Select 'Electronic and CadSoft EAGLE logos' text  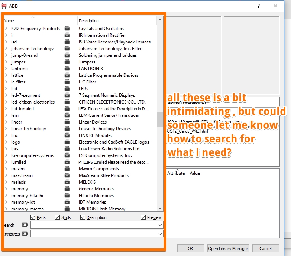114,142
